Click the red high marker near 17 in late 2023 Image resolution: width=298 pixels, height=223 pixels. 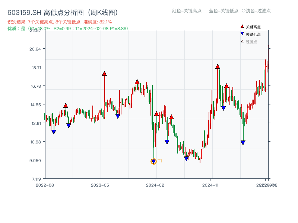pos(137,82)
